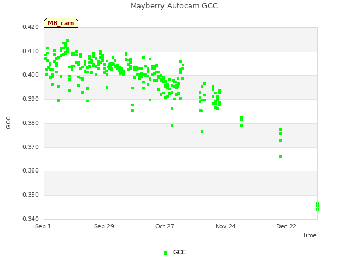Click the 0.410 y-axis value

point(31,51)
